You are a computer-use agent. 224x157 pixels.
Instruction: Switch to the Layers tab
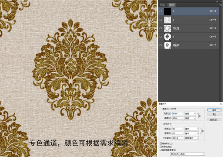click(163, 5)
